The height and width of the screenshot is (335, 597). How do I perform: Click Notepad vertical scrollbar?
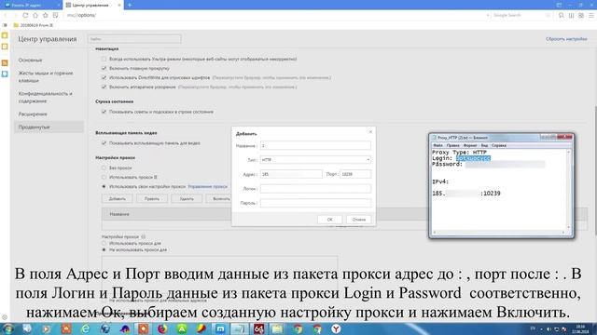[569, 190]
